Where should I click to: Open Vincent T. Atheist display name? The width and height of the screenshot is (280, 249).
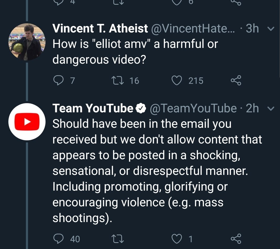(x=100, y=29)
